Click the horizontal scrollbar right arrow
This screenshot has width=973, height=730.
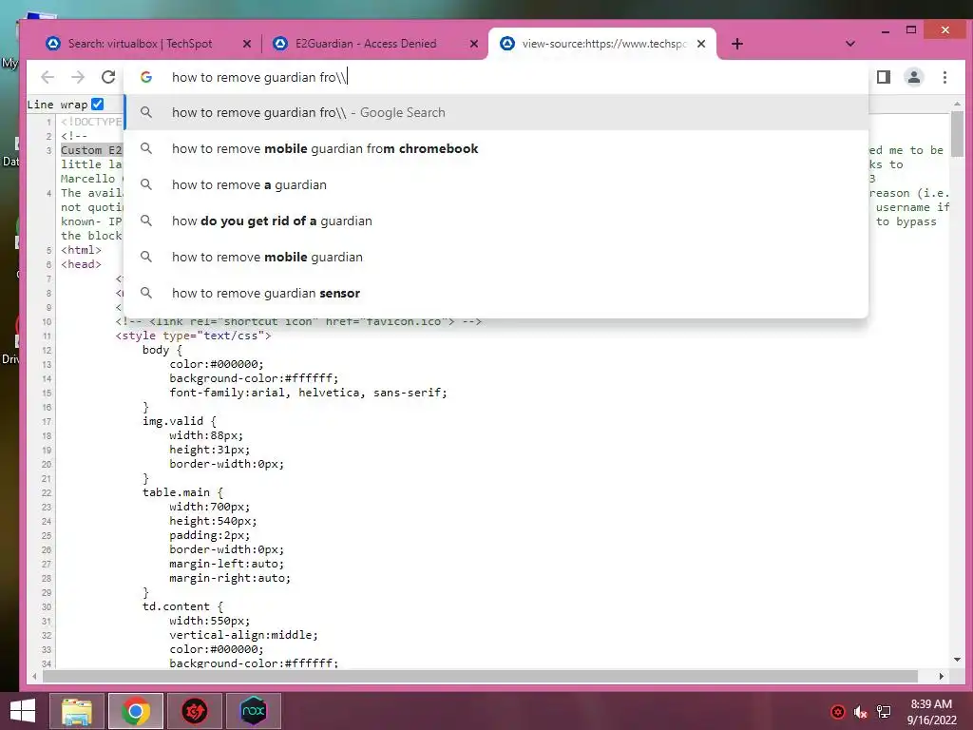click(942, 676)
